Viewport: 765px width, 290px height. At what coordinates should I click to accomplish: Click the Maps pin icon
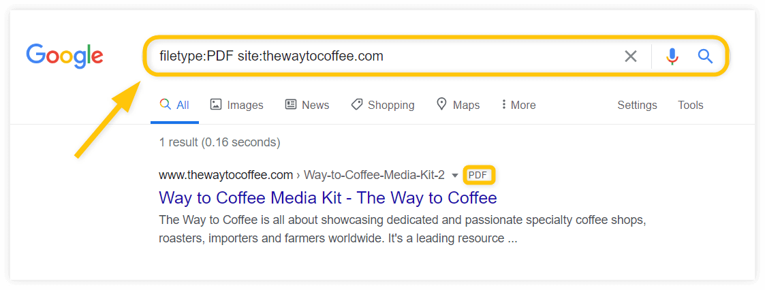pyautogui.click(x=442, y=104)
